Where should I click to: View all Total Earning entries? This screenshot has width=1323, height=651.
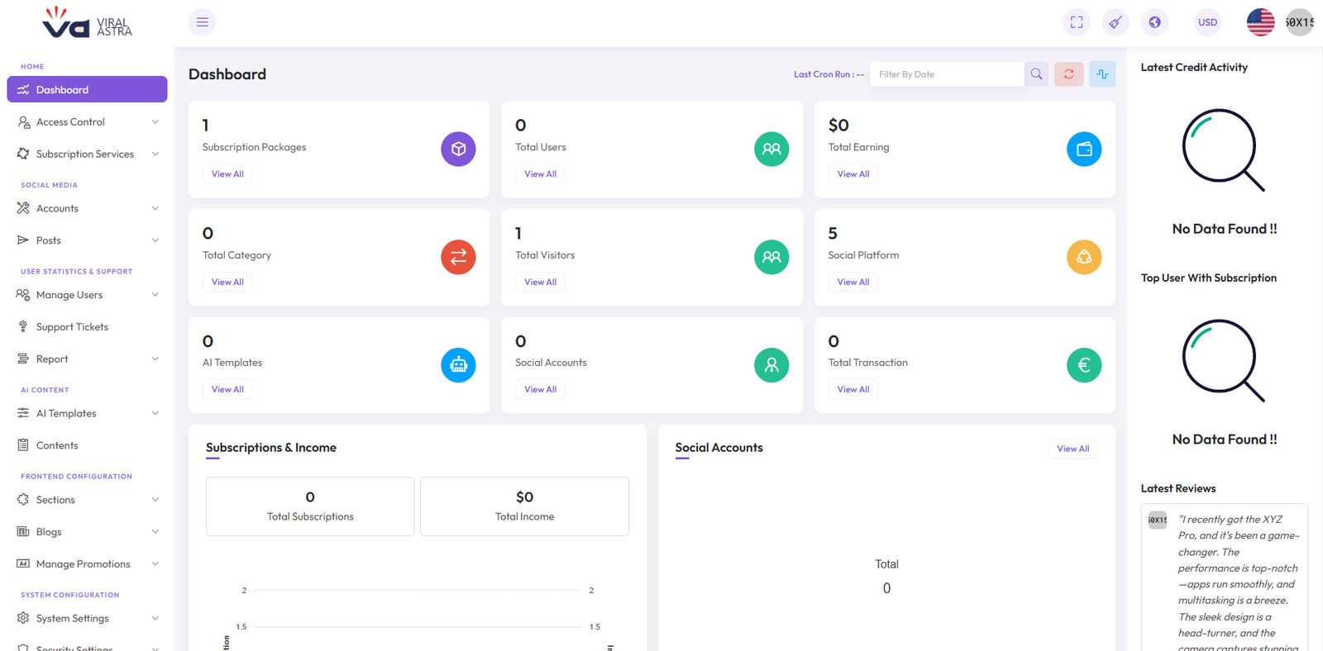click(x=853, y=174)
